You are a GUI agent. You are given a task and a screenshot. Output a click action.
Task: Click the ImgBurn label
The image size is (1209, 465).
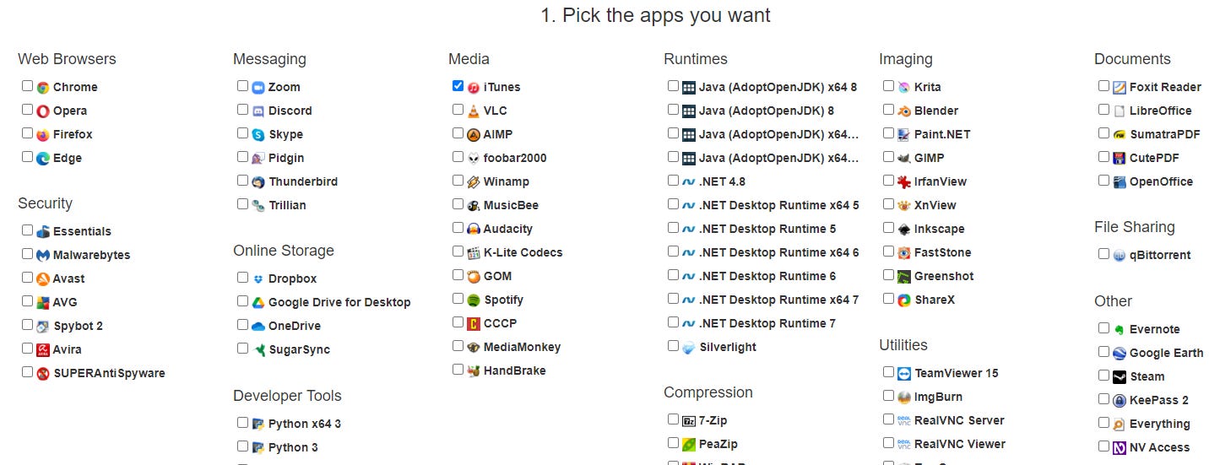tap(938, 397)
